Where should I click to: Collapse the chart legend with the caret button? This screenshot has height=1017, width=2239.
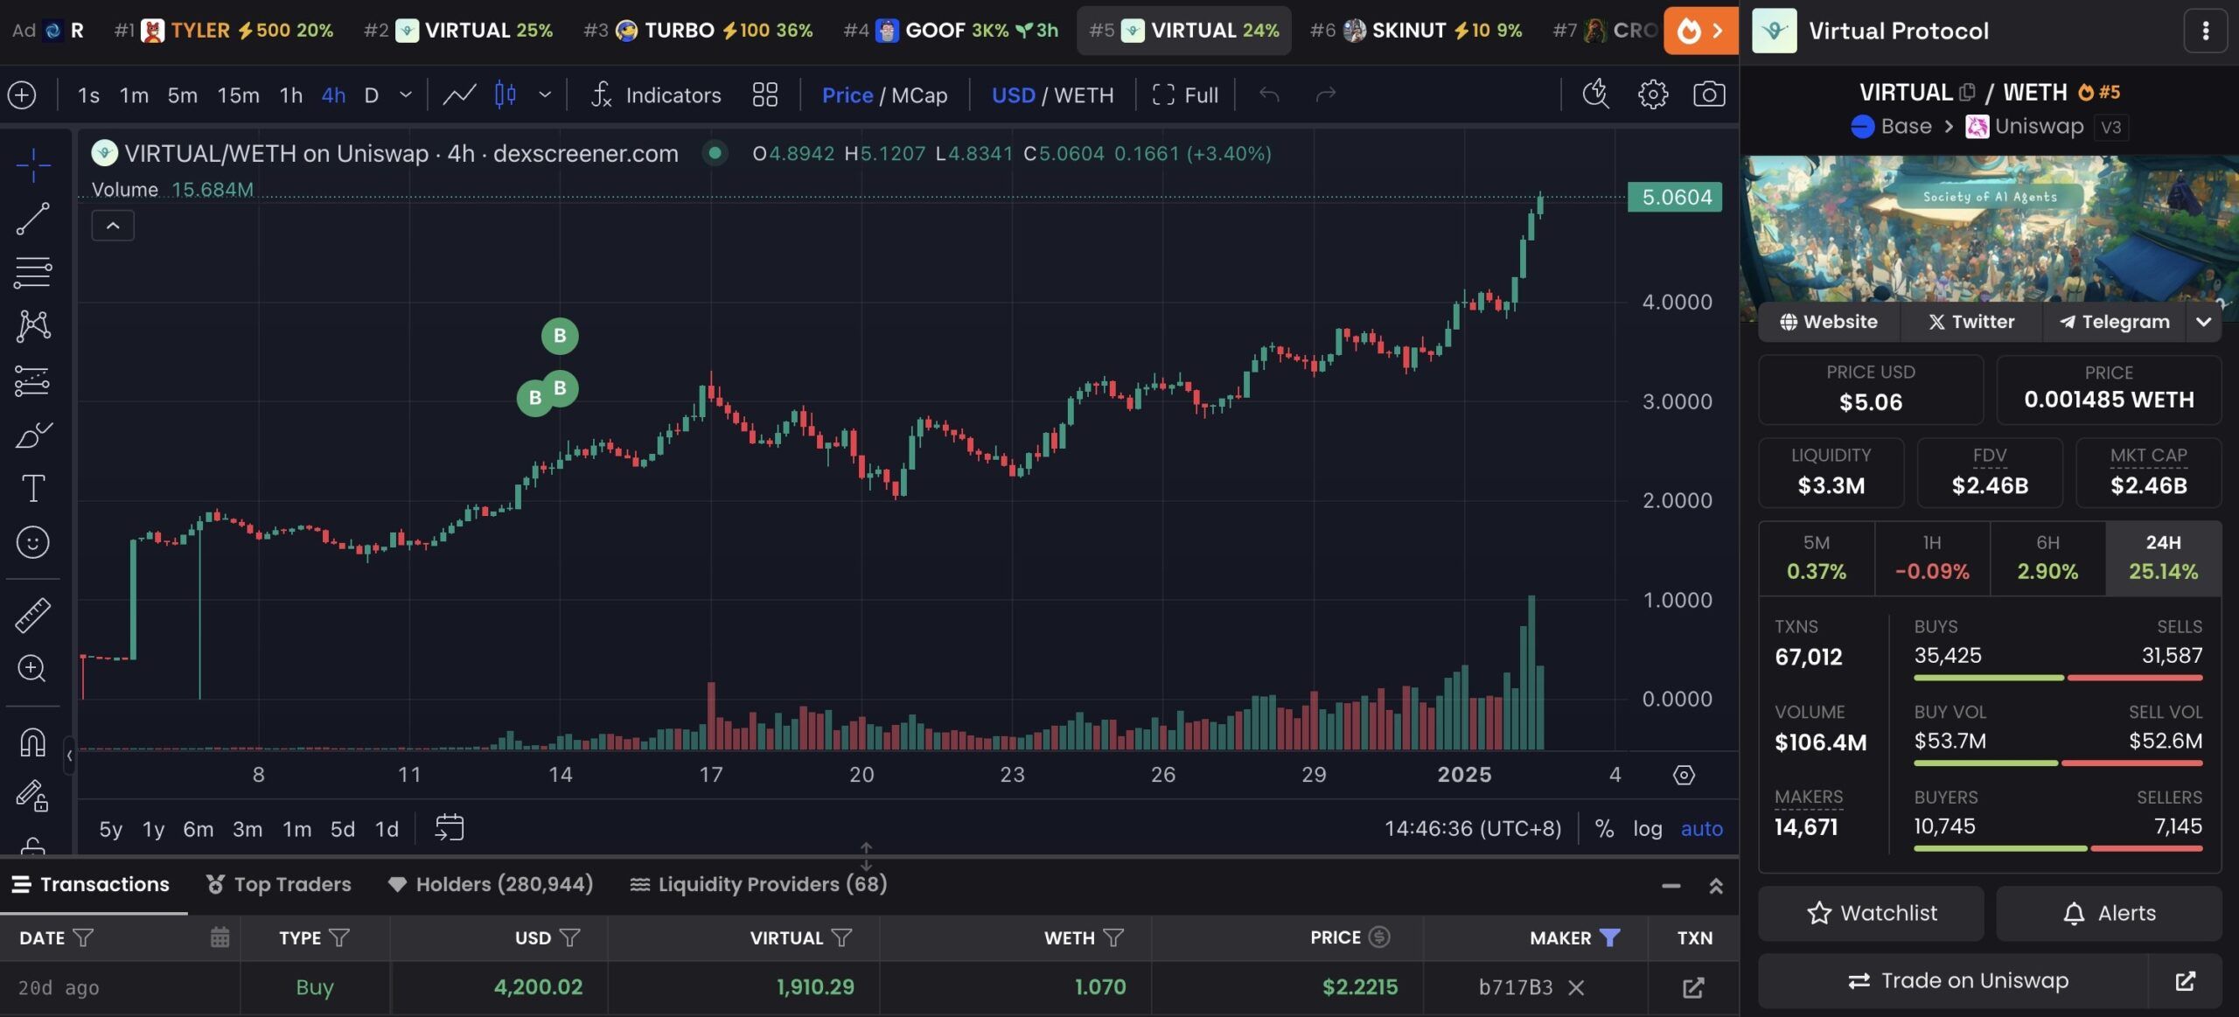pyautogui.click(x=113, y=226)
